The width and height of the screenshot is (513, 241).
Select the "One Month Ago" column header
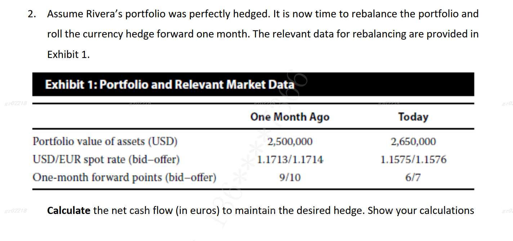click(x=290, y=117)
